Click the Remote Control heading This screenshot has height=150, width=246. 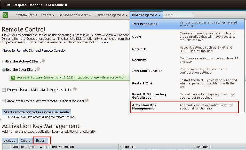click(23, 29)
